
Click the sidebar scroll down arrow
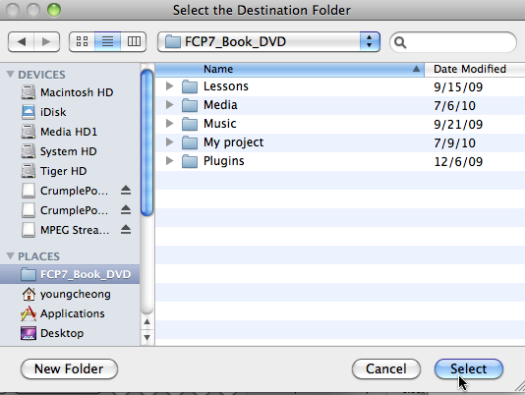click(x=147, y=337)
